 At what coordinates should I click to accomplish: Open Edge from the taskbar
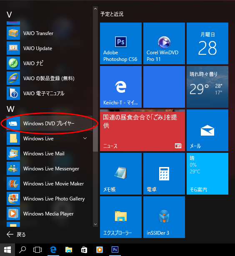[x=53, y=250]
